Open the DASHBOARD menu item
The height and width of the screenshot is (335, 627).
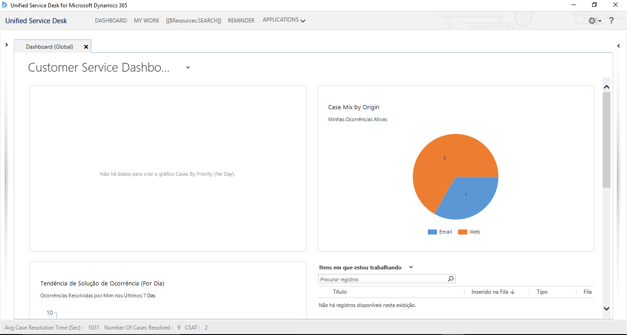[x=111, y=21]
